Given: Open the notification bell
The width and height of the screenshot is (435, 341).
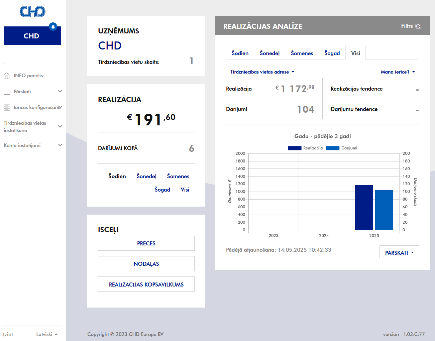Looking at the screenshot, I should [53, 27].
